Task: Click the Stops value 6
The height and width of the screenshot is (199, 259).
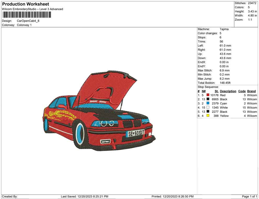Action: coord(221,37)
